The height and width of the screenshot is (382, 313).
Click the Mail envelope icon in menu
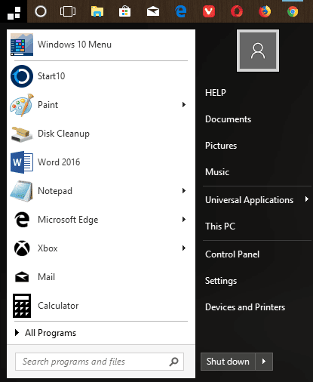(22, 277)
